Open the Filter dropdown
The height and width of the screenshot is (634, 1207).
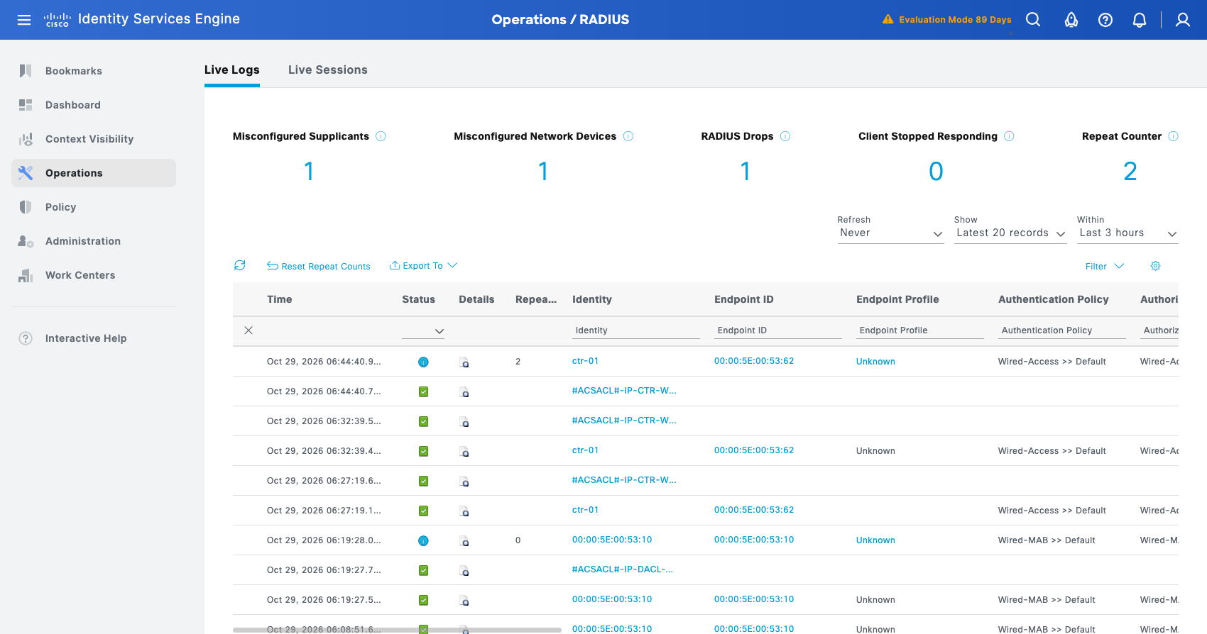(x=1105, y=267)
